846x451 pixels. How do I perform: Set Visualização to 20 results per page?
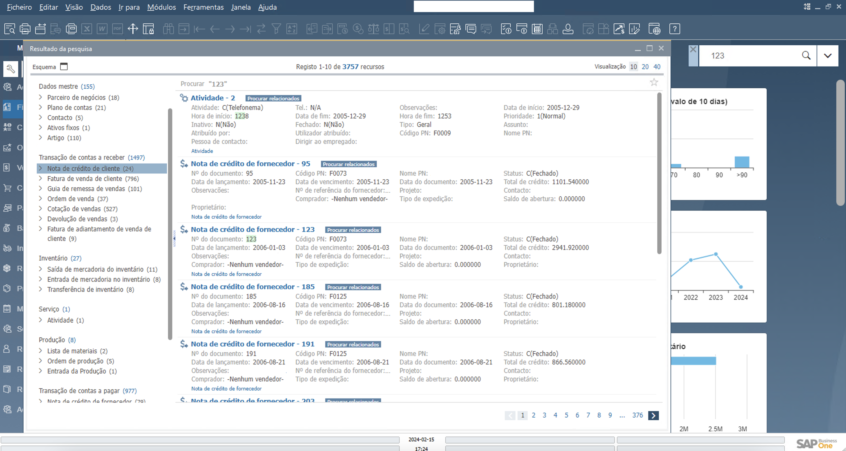tap(645, 67)
